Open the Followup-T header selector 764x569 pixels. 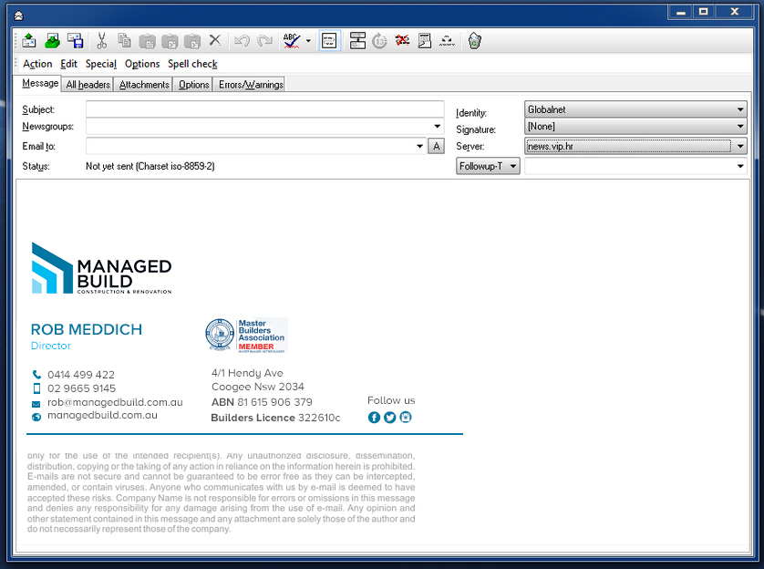pos(488,166)
